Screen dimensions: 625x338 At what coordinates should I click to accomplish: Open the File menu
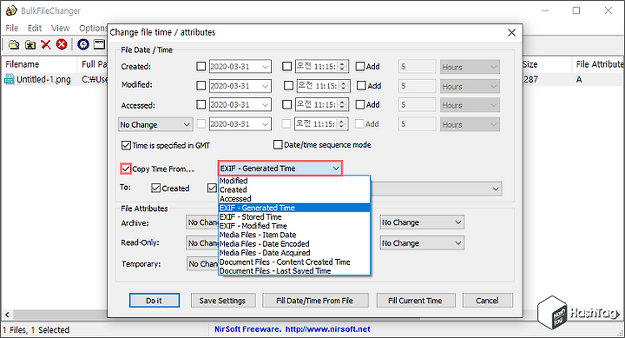pos(12,29)
